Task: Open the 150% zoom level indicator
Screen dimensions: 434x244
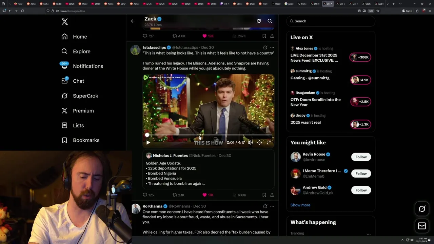Action: click(371, 11)
